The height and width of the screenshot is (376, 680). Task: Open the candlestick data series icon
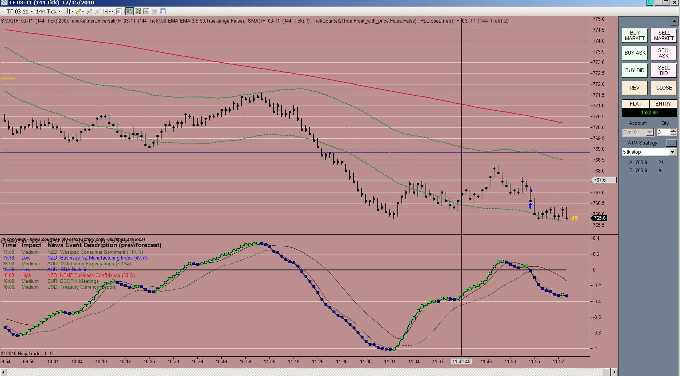[138, 11]
